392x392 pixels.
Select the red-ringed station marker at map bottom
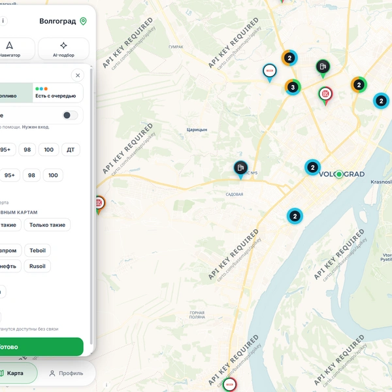[x=229, y=385]
